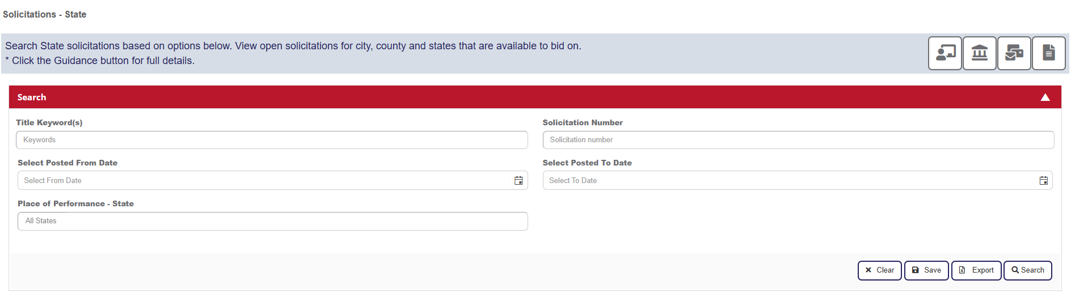Click the Place of Performance - State label

[x=75, y=203]
